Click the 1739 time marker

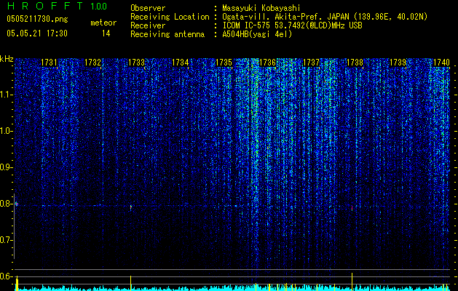398,63
